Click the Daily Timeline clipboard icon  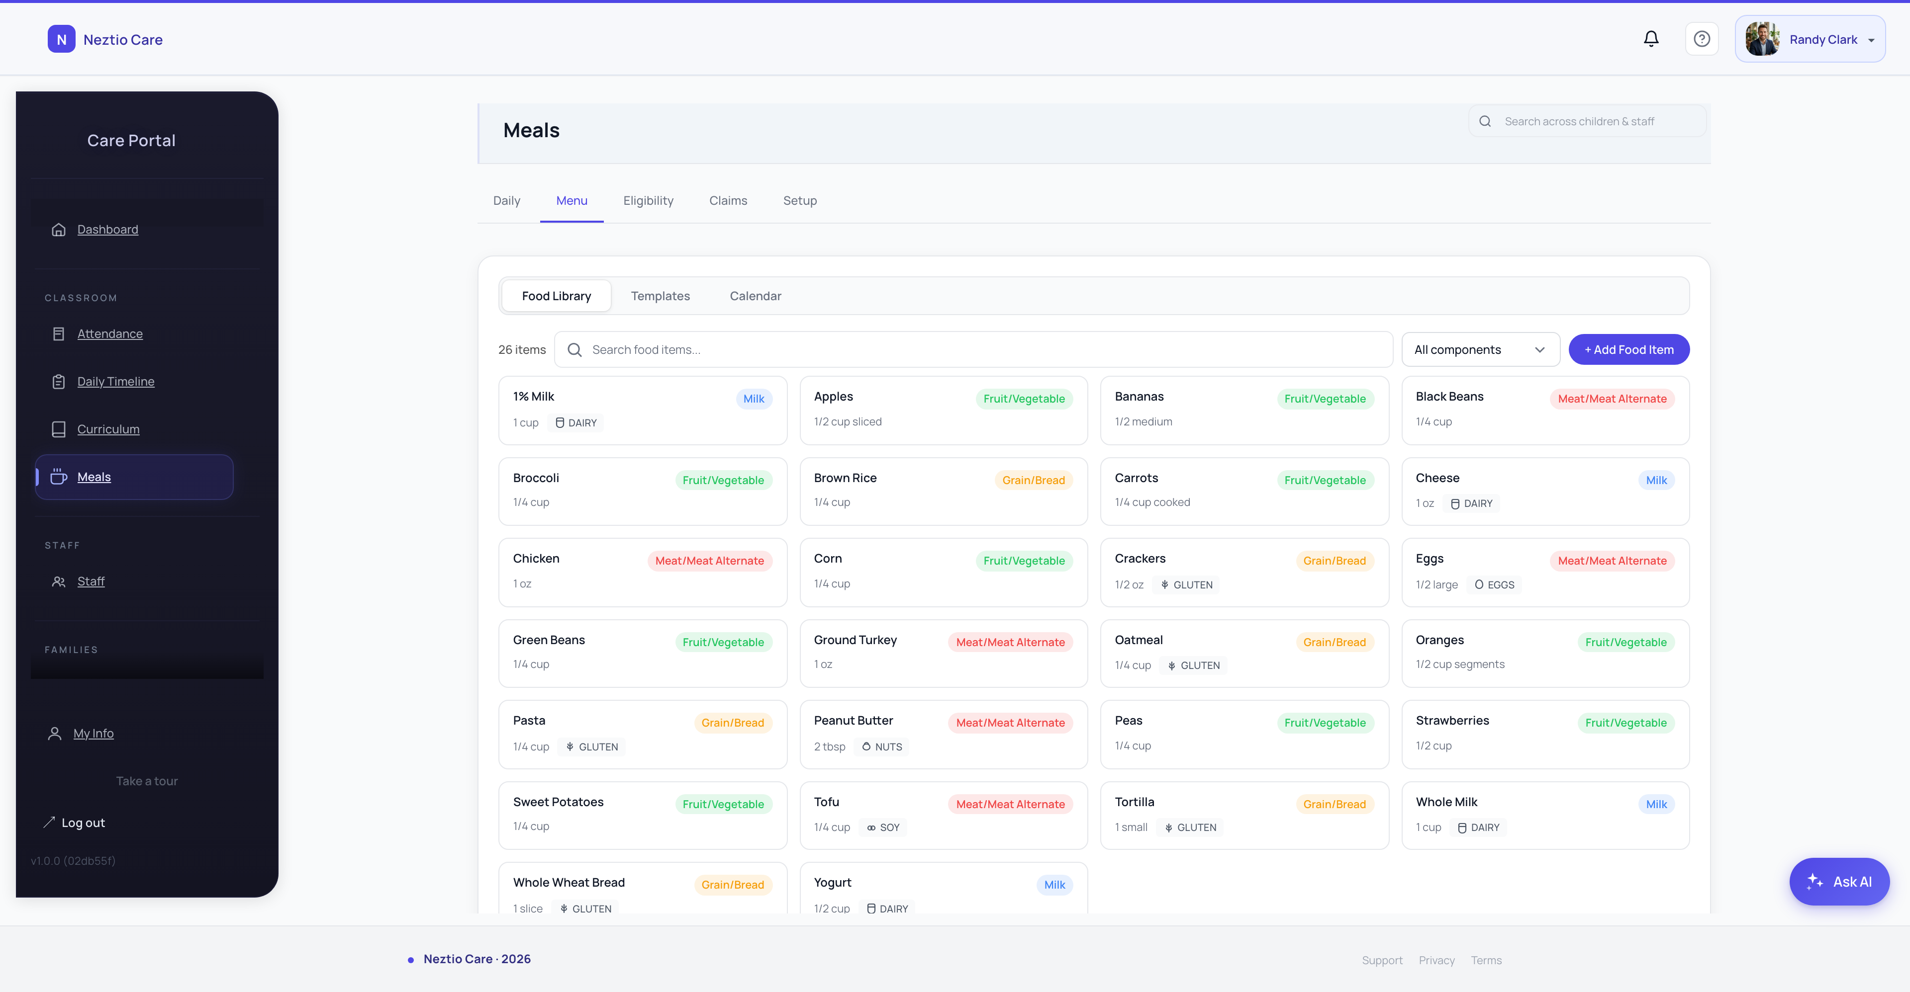(59, 382)
